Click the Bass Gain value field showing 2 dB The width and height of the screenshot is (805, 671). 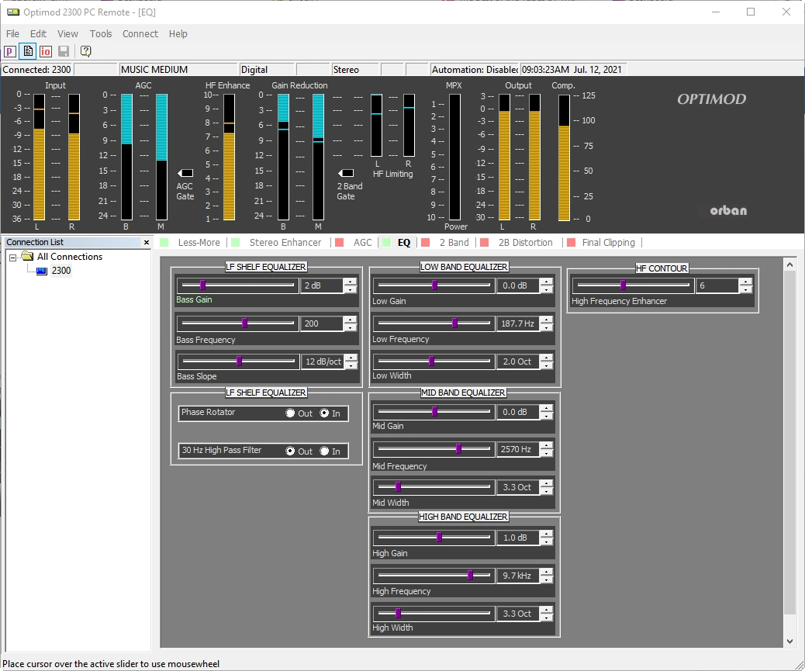pos(322,285)
